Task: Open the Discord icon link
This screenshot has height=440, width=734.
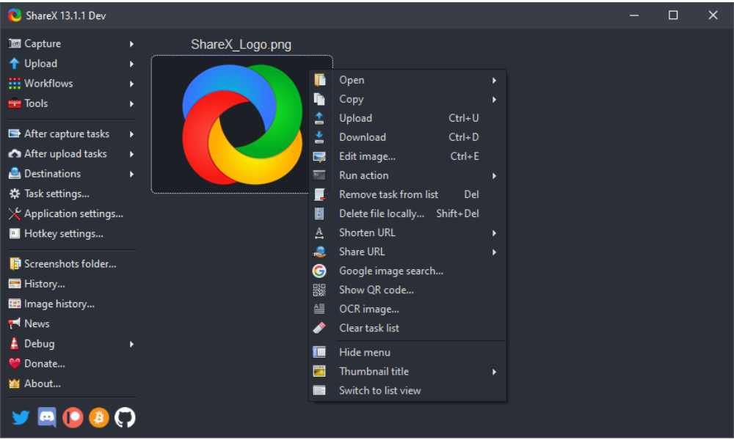Action: click(47, 417)
